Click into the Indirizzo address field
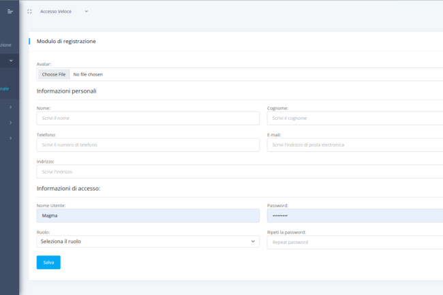 tap(239, 172)
